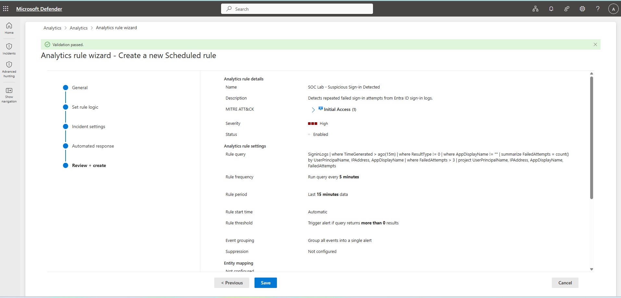The height and width of the screenshot is (298, 621).
Task: Open the network hierarchy icon in top bar
Action: pos(535,9)
